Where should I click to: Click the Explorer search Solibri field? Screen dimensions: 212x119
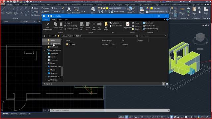[x=153, y=36]
